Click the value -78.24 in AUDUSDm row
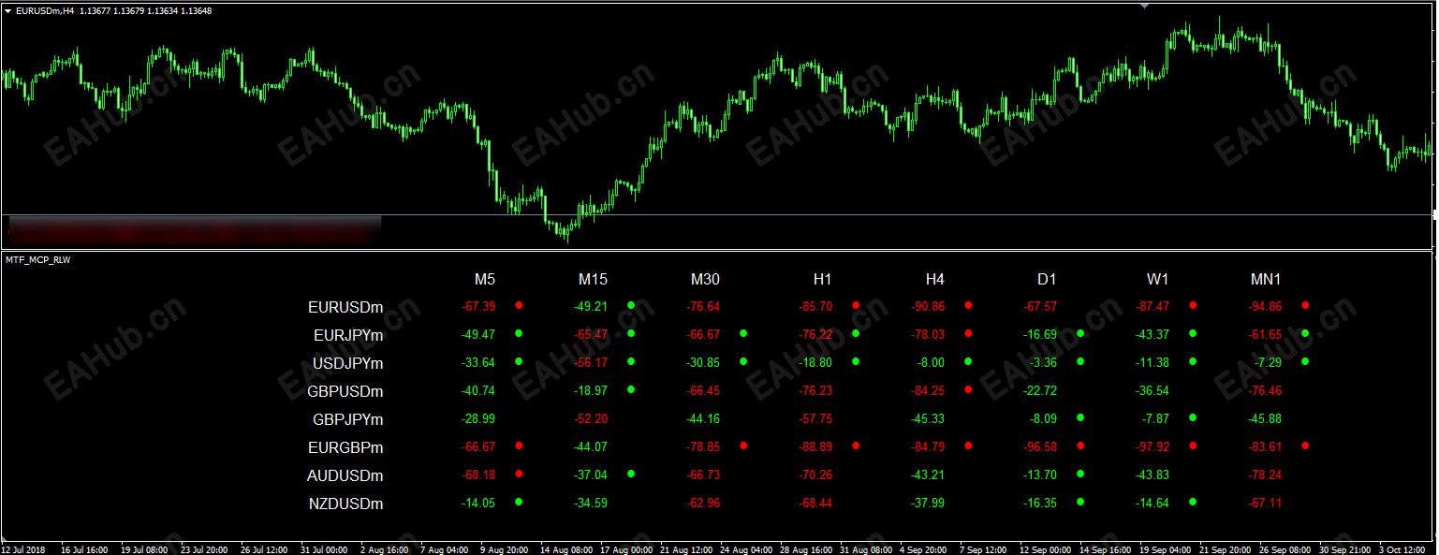Image resolution: width=1439 pixels, height=555 pixels. [x=1265, y=475]
